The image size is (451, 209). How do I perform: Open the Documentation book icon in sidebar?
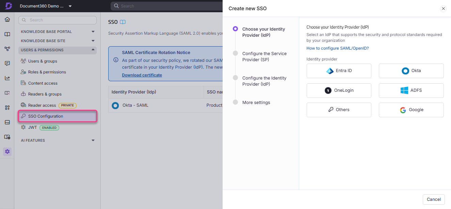tap(7, 34)
